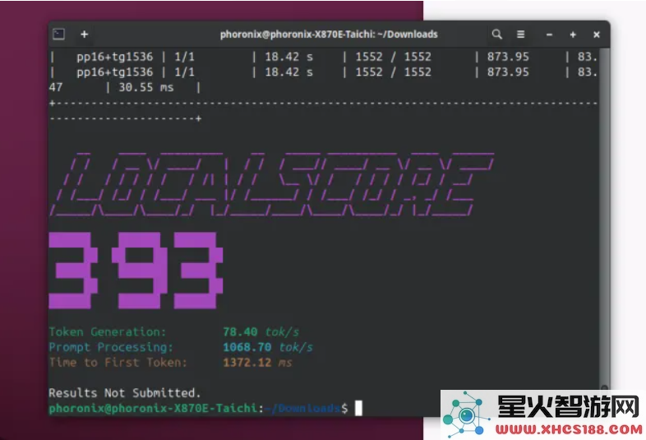Open the terminal search magnifier
The image size is (646, 440).
[497, 35]
